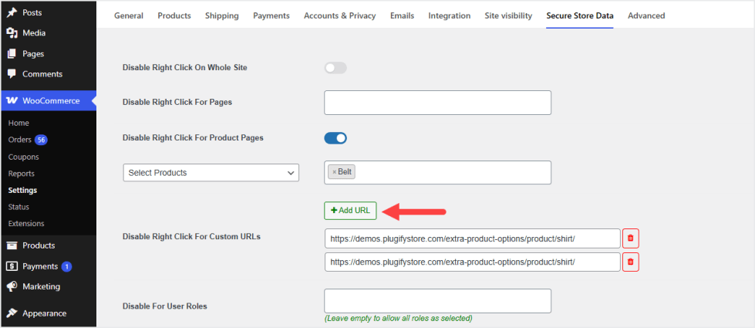The image size is (755, 328).
Task: Click the Media icon in sidebar
Action: [12, 33]
